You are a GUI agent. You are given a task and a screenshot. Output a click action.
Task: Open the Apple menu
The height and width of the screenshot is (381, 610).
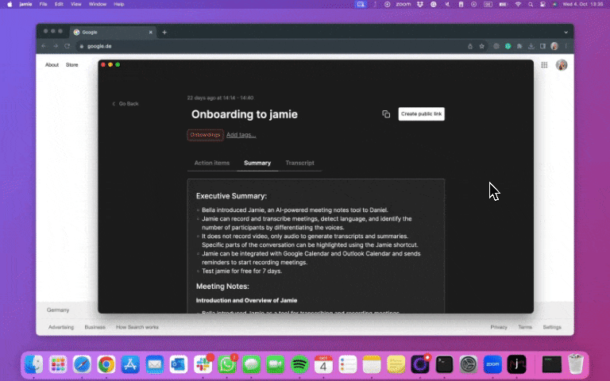pyautogui.click(x=10, y=4)
